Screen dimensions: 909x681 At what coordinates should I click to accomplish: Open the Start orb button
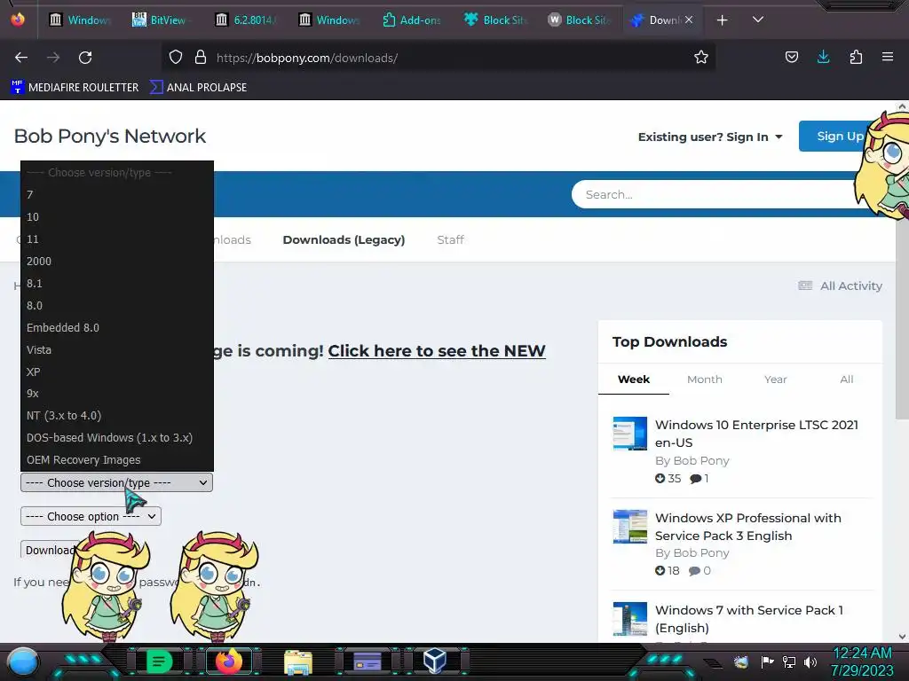pos(23,662)
